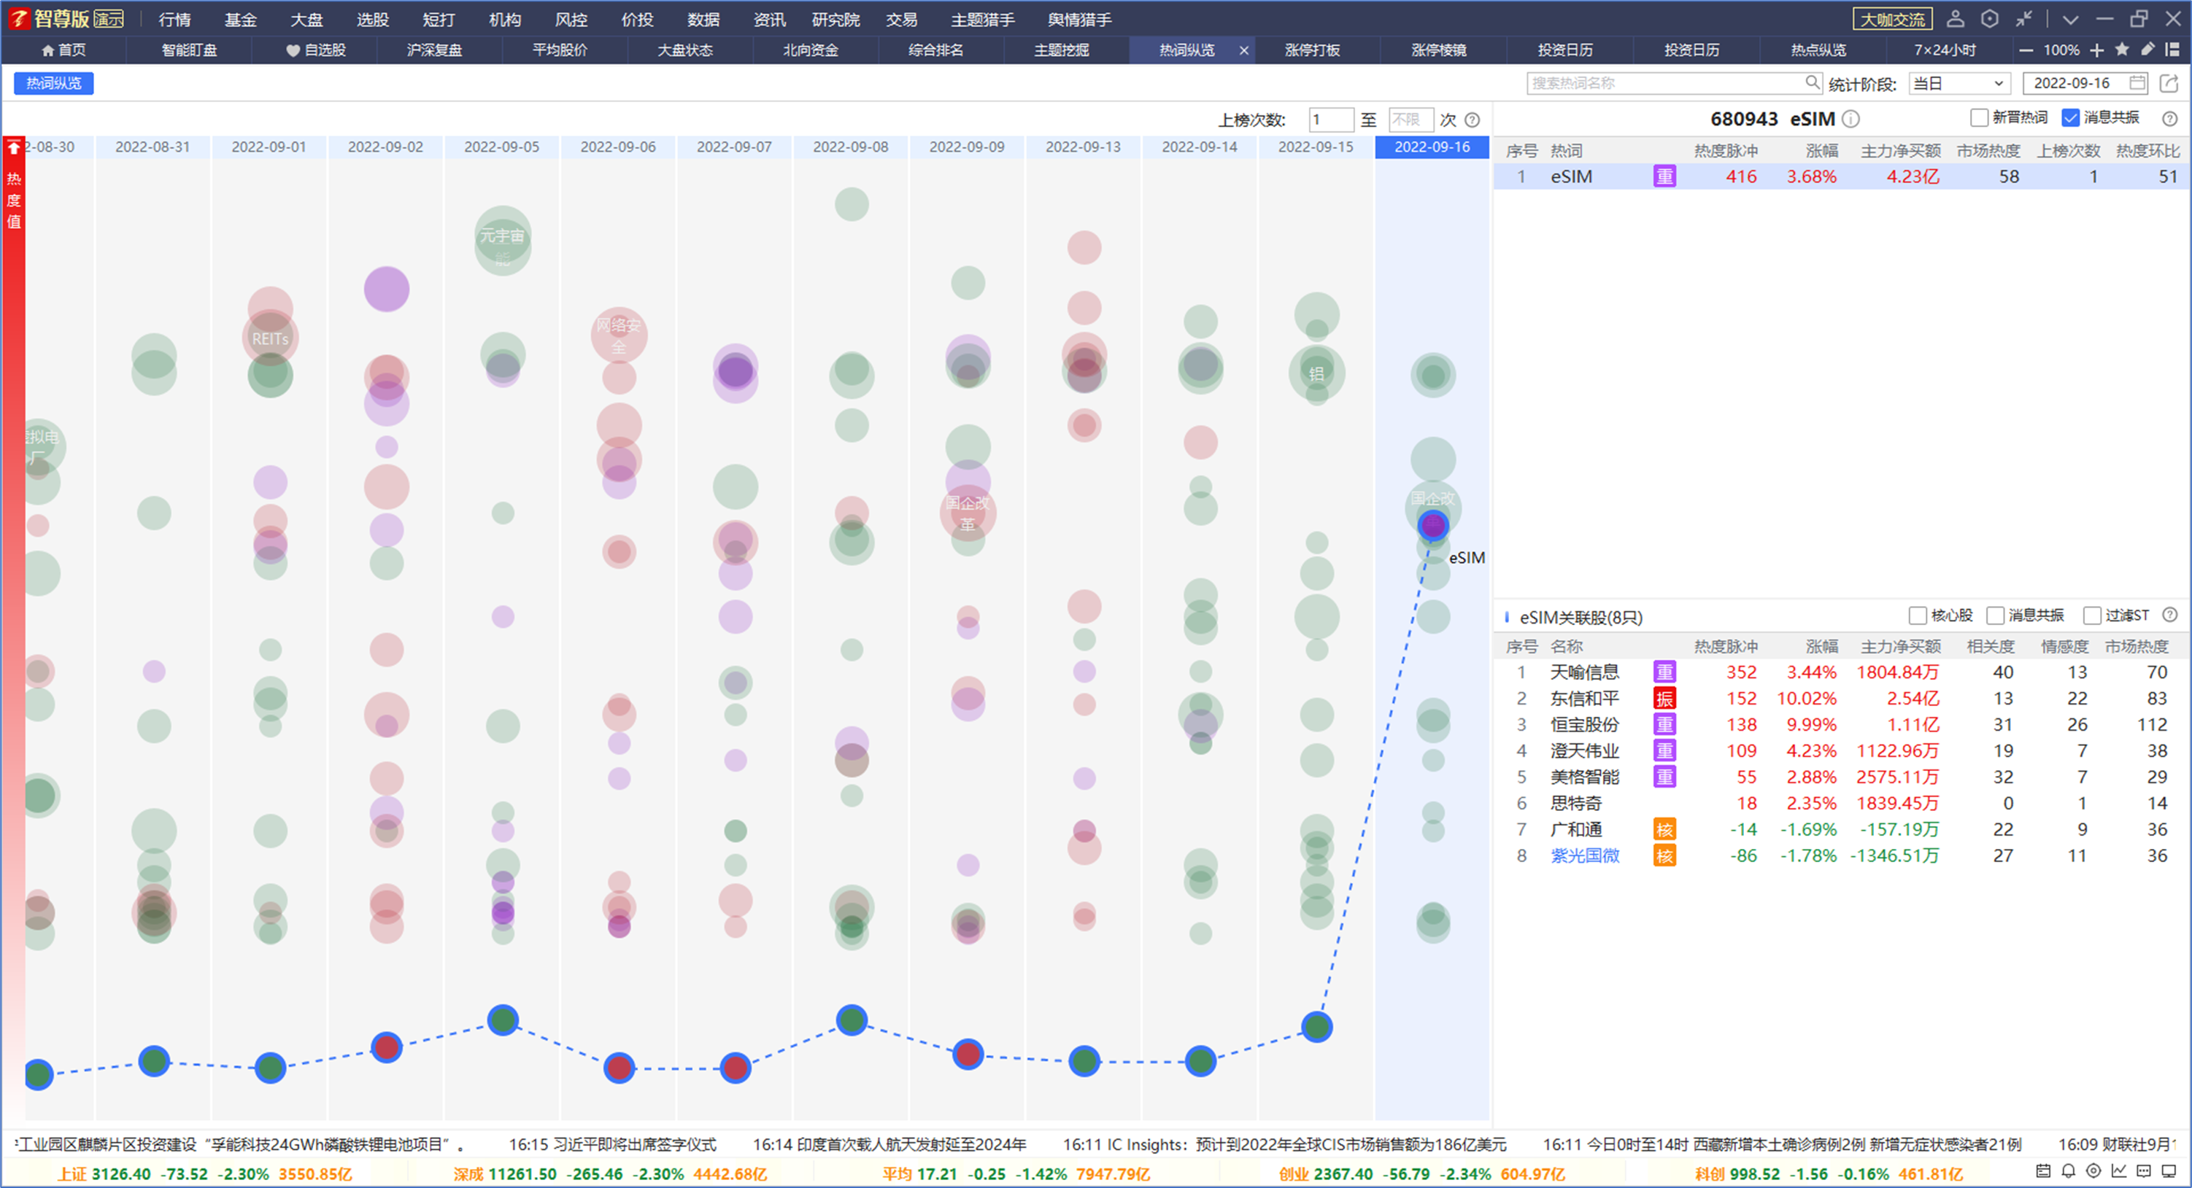
Task: Click the red 振 tag on 东信和平 row
Action: coord(1664,698)
